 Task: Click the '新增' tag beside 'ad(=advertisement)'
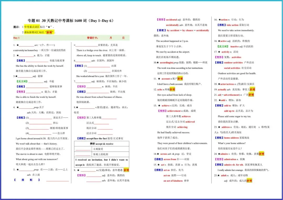(x=251, y=95)
